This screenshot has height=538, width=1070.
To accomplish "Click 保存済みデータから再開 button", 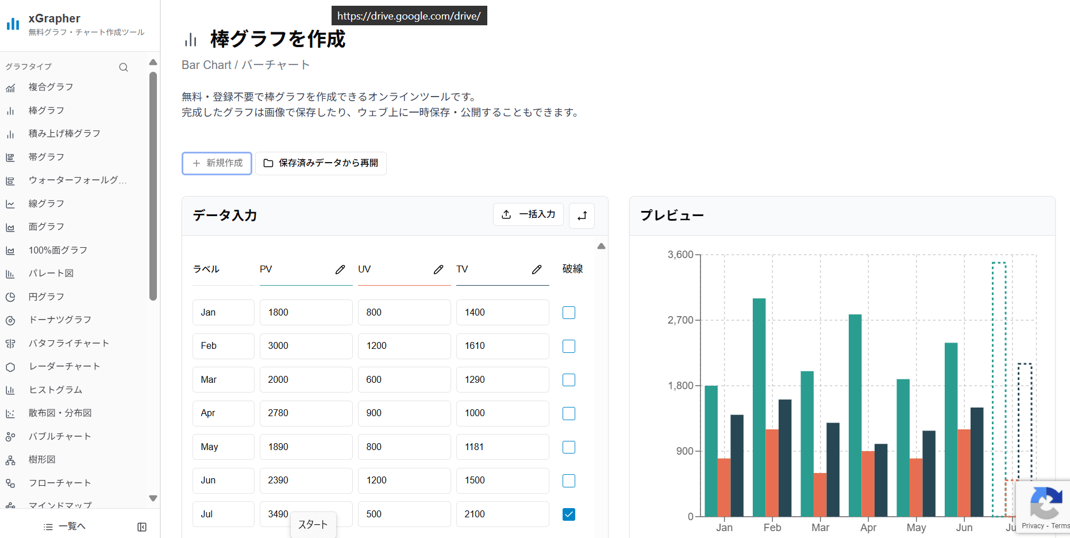I will (321, 163).
